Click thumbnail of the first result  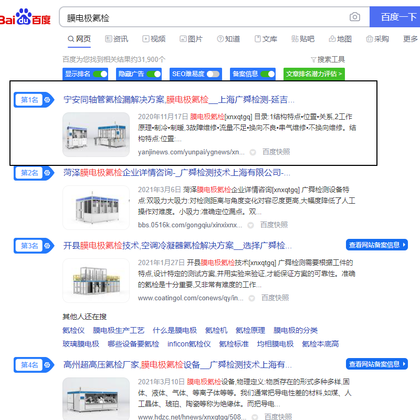[96, 134]
